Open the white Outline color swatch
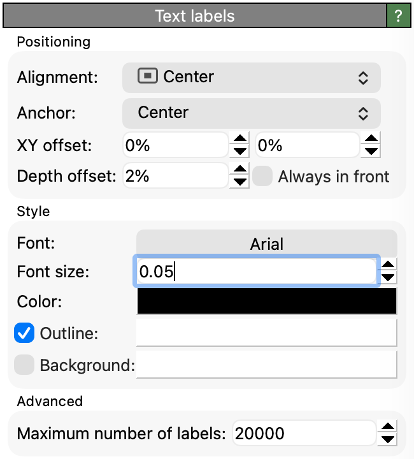The height and width of the screenshot is (459, 414). click(267, 333)
